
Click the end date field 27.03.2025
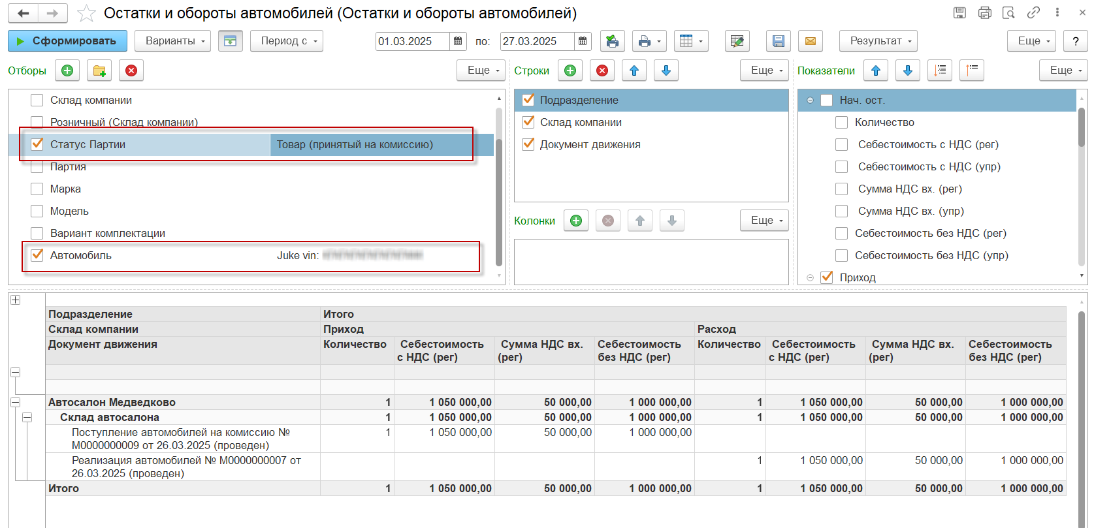(x=538, y=41)
